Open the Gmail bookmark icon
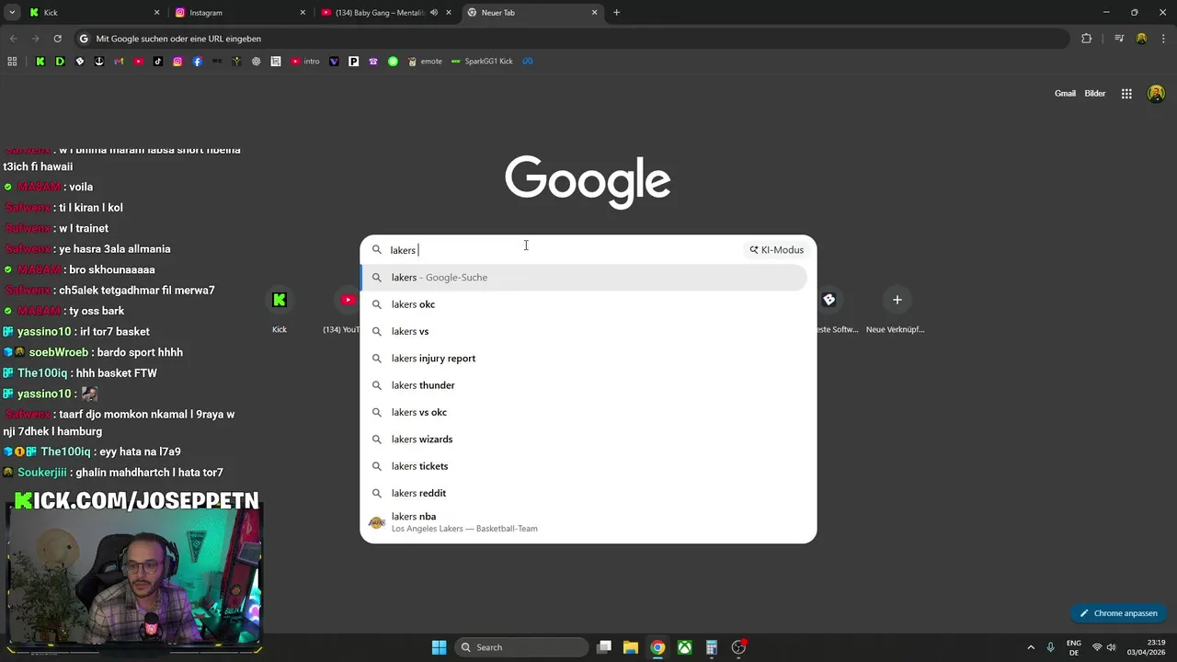Viewport: 1177px width, 662px height. pyautogui.click(x=119, y=62)
